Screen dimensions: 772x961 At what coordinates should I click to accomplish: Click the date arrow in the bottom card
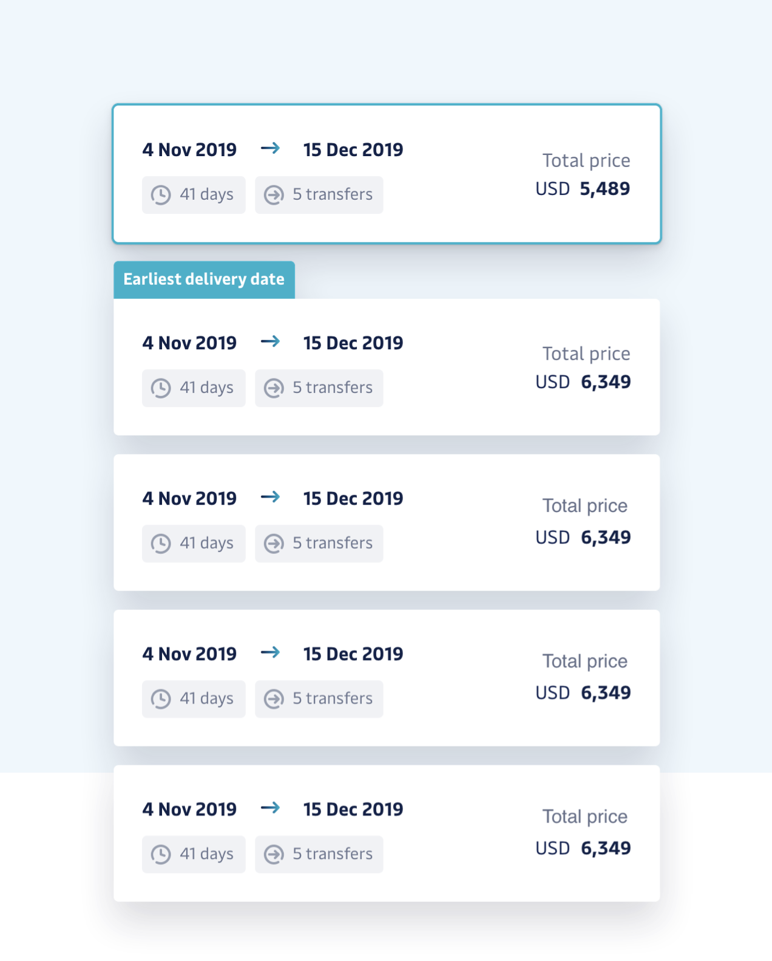[x=270, y=808]
